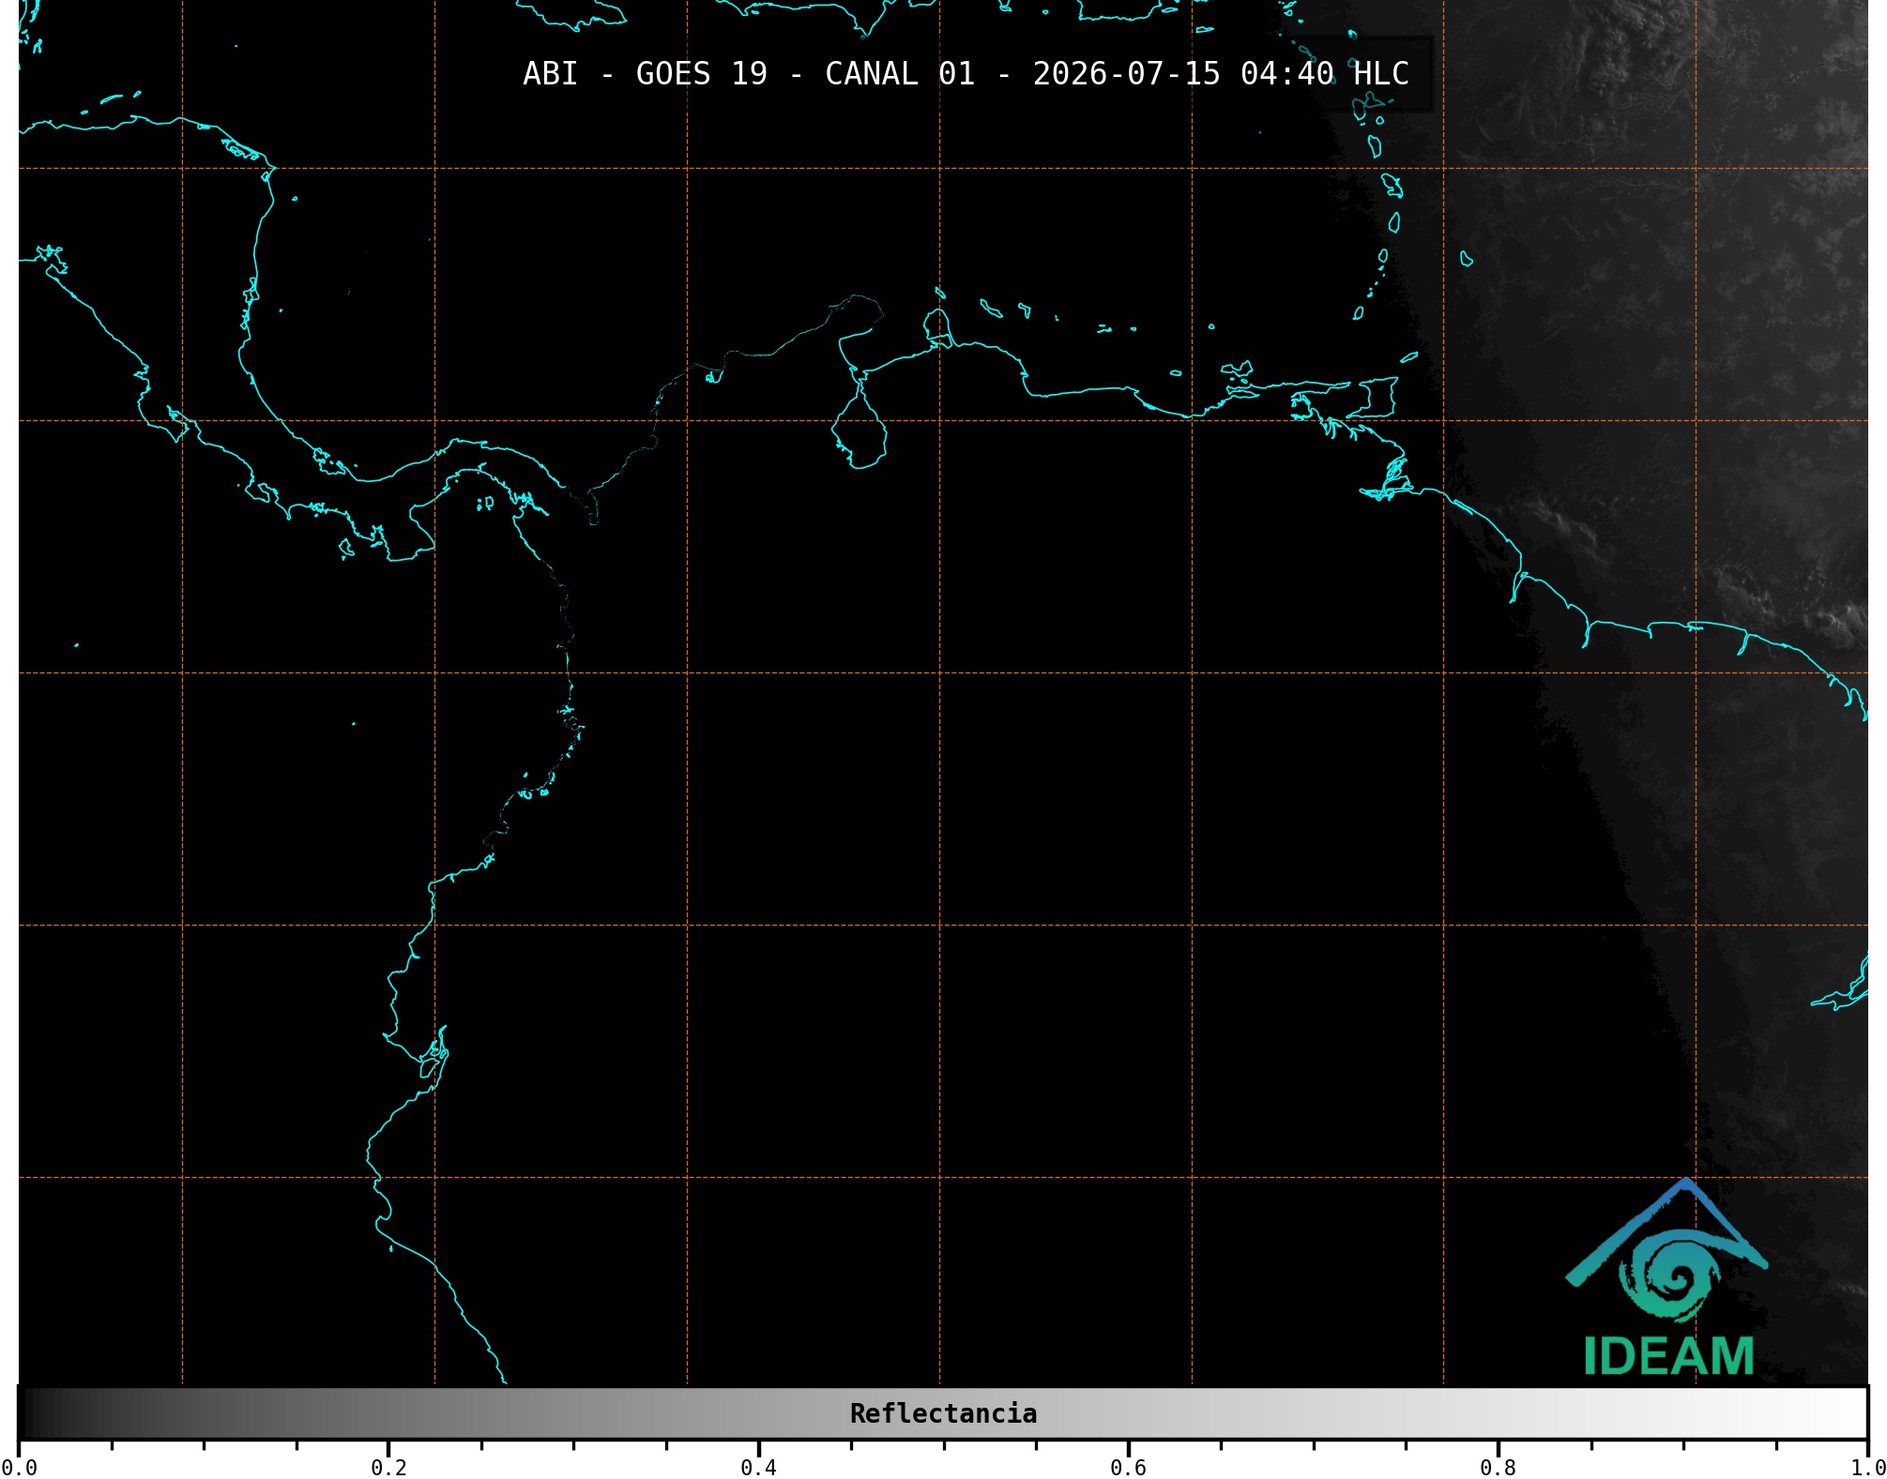
Task: Click the 1.0 colorbar tick label
Action: [1867, 1468]
